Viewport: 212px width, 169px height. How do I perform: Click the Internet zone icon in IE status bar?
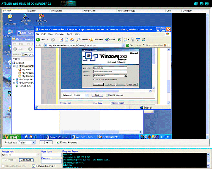point(142,107)
